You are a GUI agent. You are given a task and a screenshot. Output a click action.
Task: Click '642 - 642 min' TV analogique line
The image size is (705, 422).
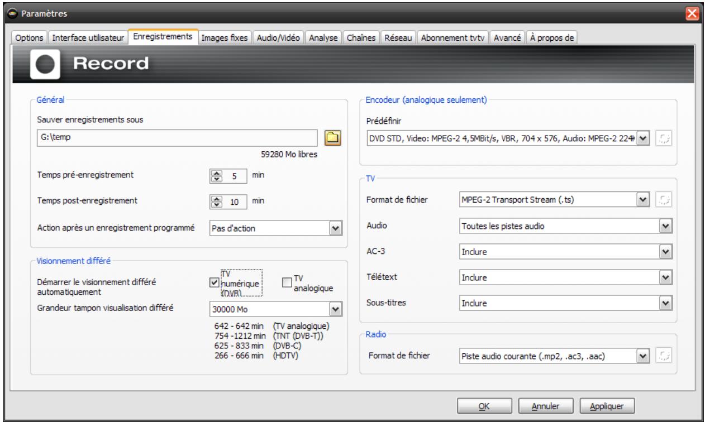coord(273,326)
